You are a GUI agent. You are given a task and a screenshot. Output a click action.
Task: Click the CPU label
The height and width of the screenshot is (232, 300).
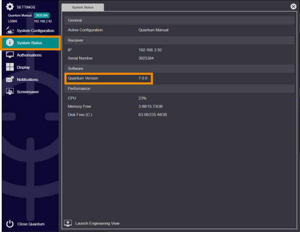click(x=72, y=98)
